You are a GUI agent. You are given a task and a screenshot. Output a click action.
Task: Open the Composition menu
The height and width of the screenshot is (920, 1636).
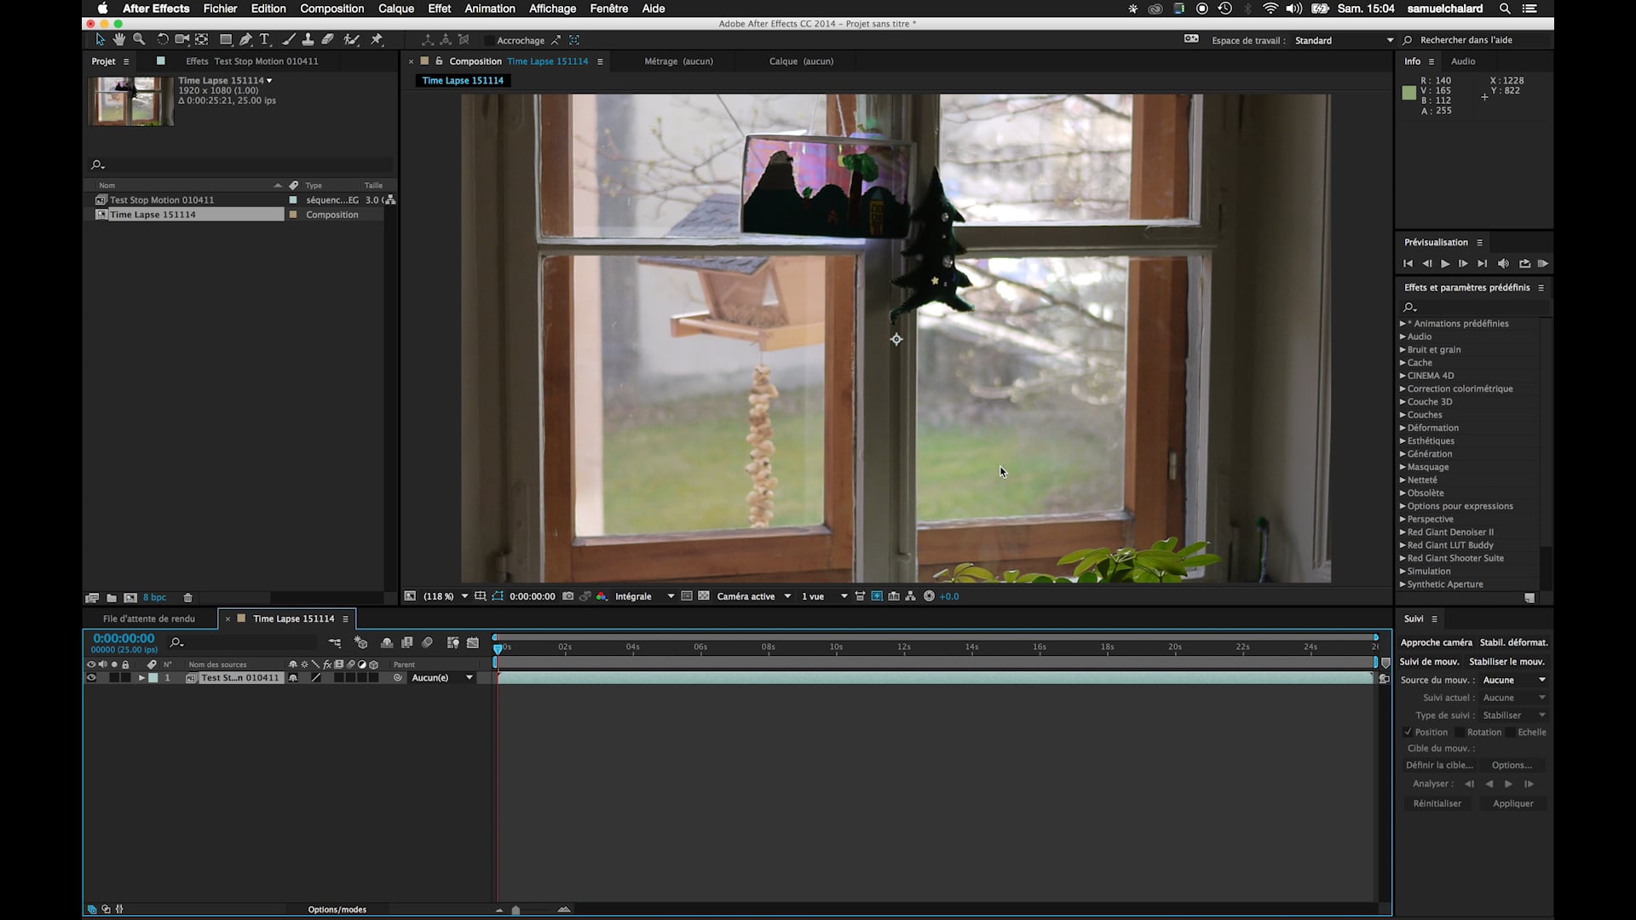331,9
